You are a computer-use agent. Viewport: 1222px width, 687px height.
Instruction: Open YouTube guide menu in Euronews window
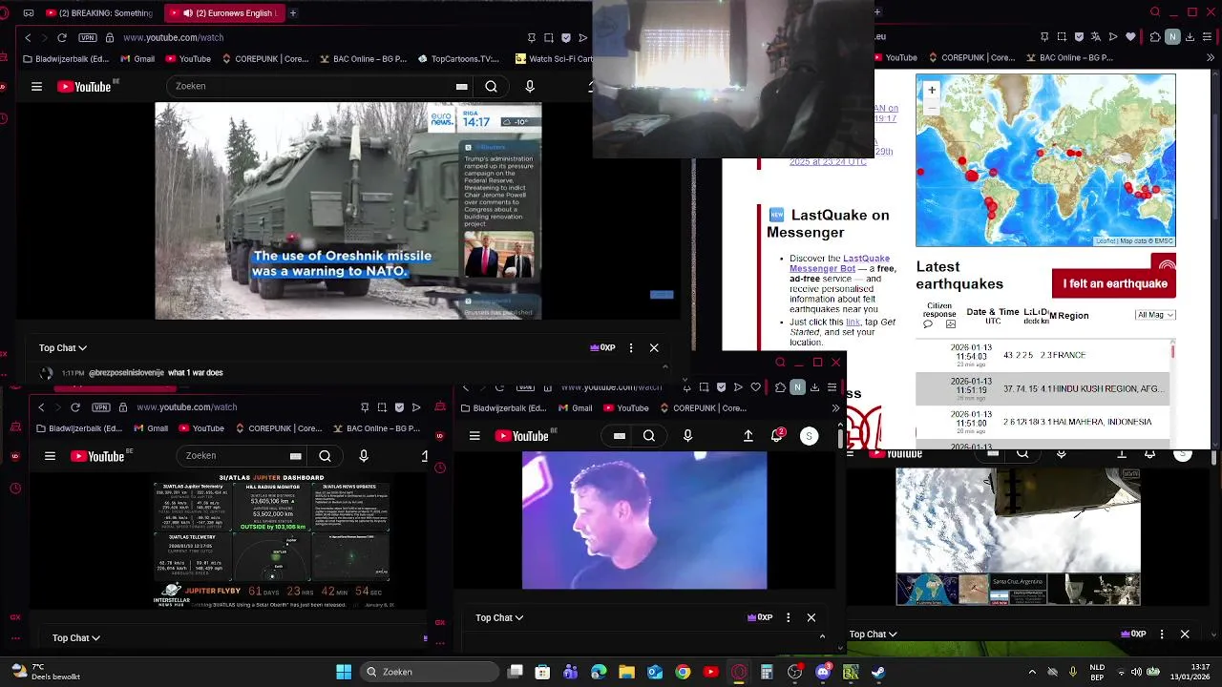pos(36,86)
